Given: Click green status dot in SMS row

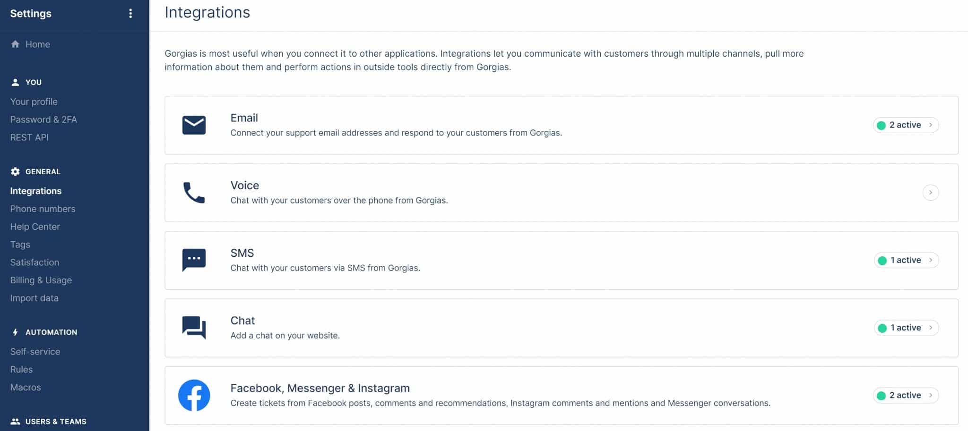Looking at the screenshot, I should point(882,260).
